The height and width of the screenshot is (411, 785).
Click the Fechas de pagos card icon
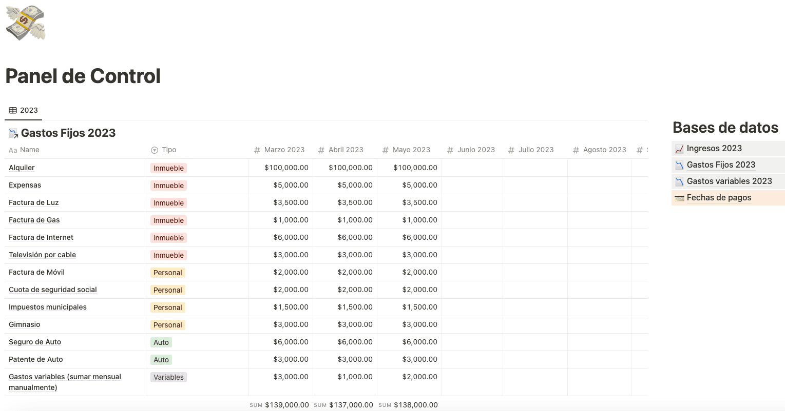tap(679, 198)
